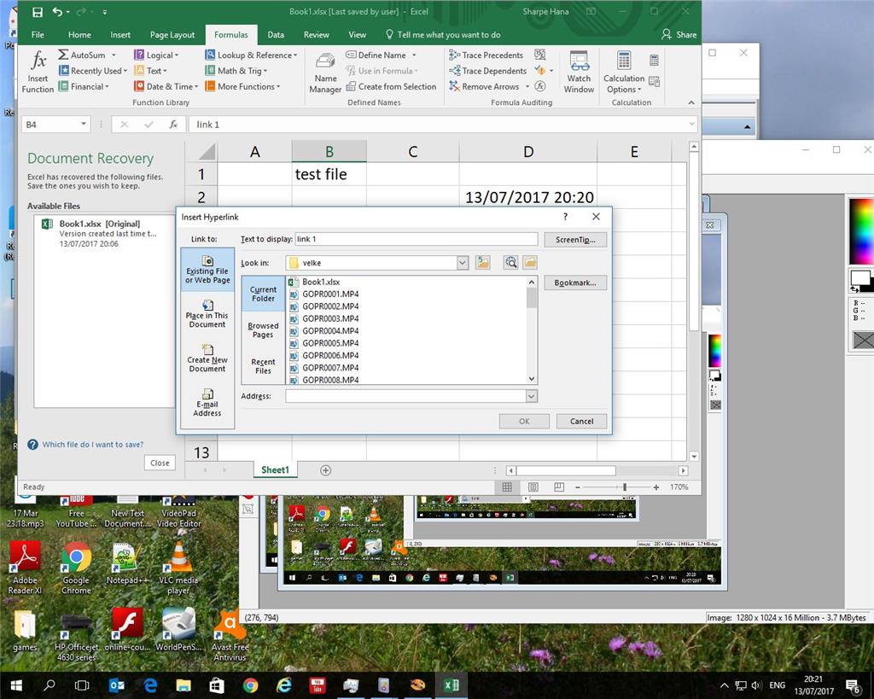Screen dimensions: 874x699
Task: Click the Browse the Web icon
Action: (510, 263)
